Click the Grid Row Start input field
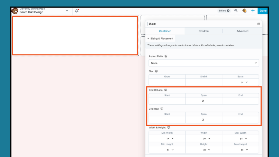 pos(167,119)
